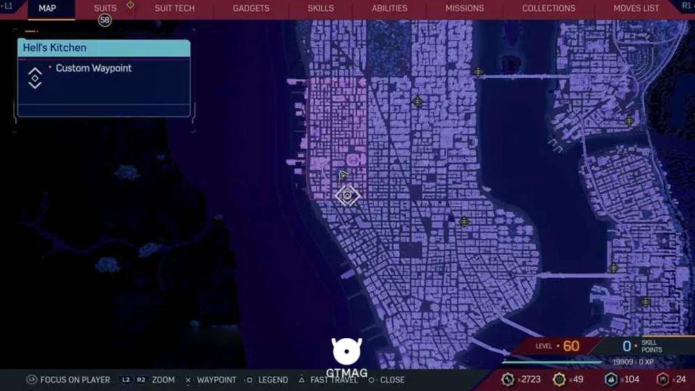This screenshot has height=391, width=695.
Task: Click the Legend button prompt
Action: pyautogui.click(x=268, y=380)
